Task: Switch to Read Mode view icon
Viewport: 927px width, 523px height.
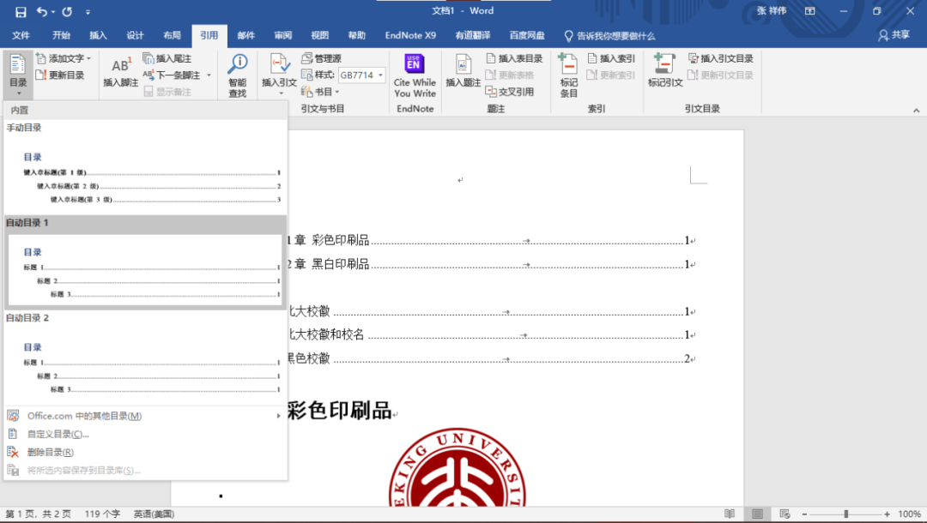Action: [x=730, y=514]
